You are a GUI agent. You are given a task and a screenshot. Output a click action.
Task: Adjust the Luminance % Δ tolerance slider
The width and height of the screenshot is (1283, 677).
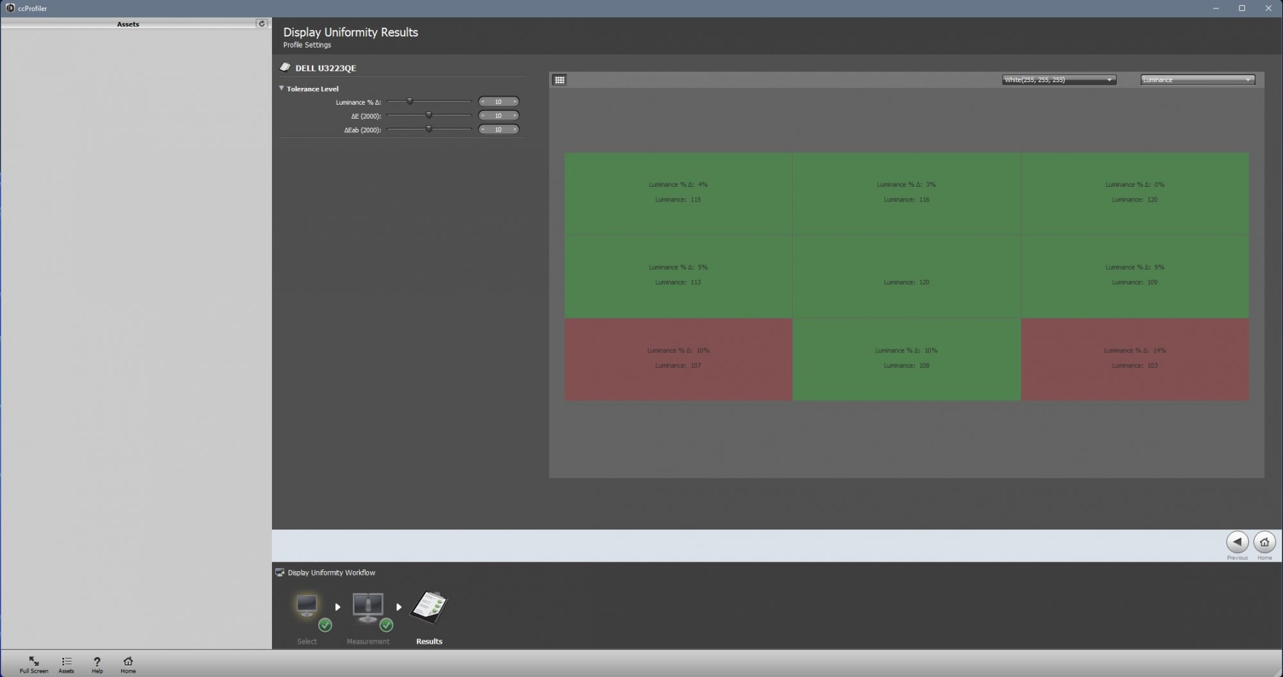[409, 101]
